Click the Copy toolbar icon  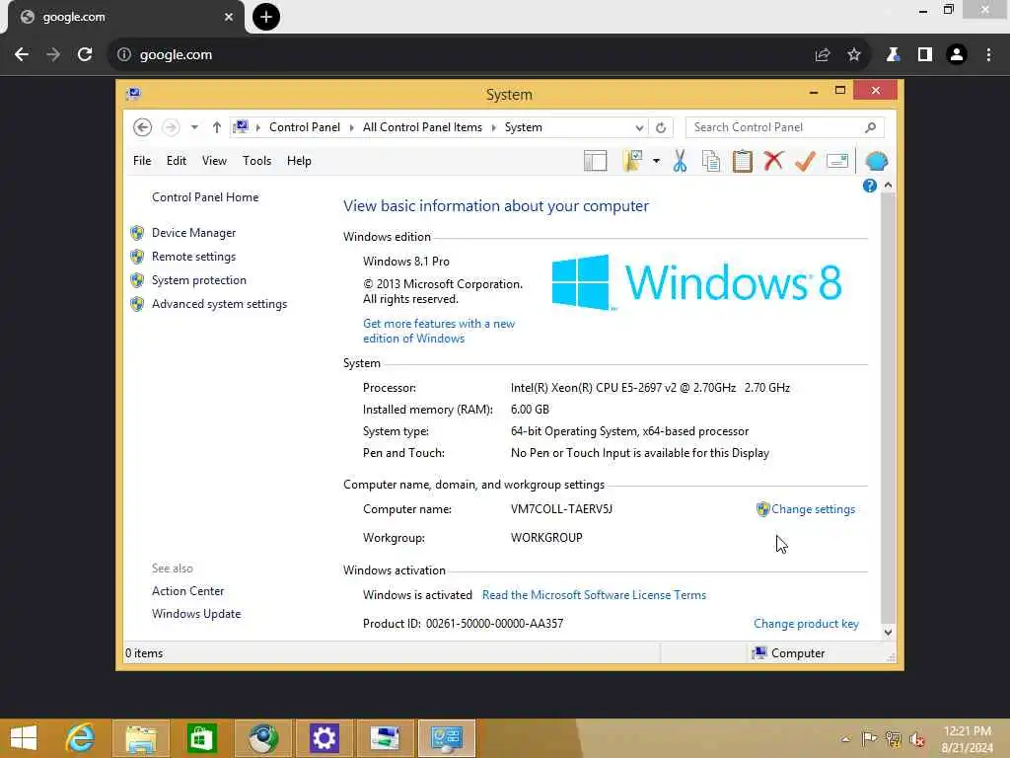pyautogui.click(x=711, y=161)
